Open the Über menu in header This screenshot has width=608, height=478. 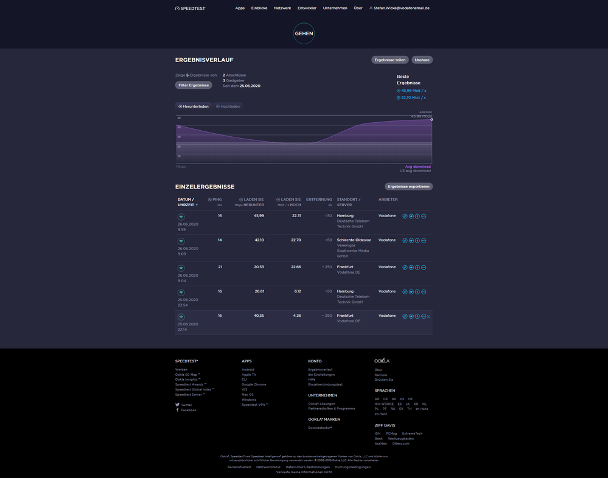[358, 8]
